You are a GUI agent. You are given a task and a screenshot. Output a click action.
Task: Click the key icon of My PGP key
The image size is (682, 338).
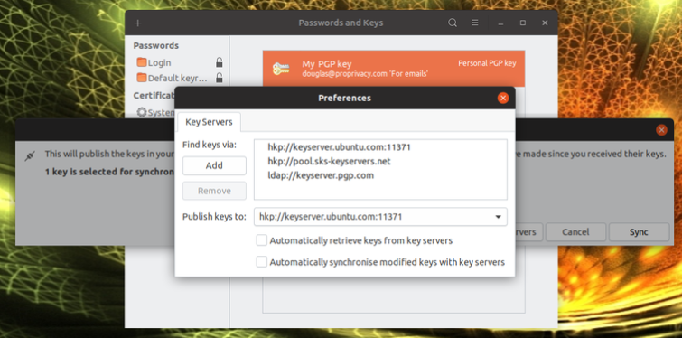(281, 69)
